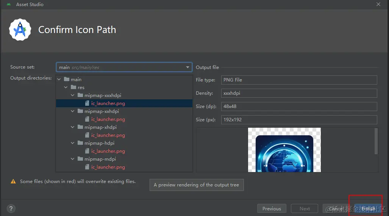Viewport: 389px width, 216px height.
Task: Click the file icon in mipmap-xxxhdpi
Action: point(87,103)
